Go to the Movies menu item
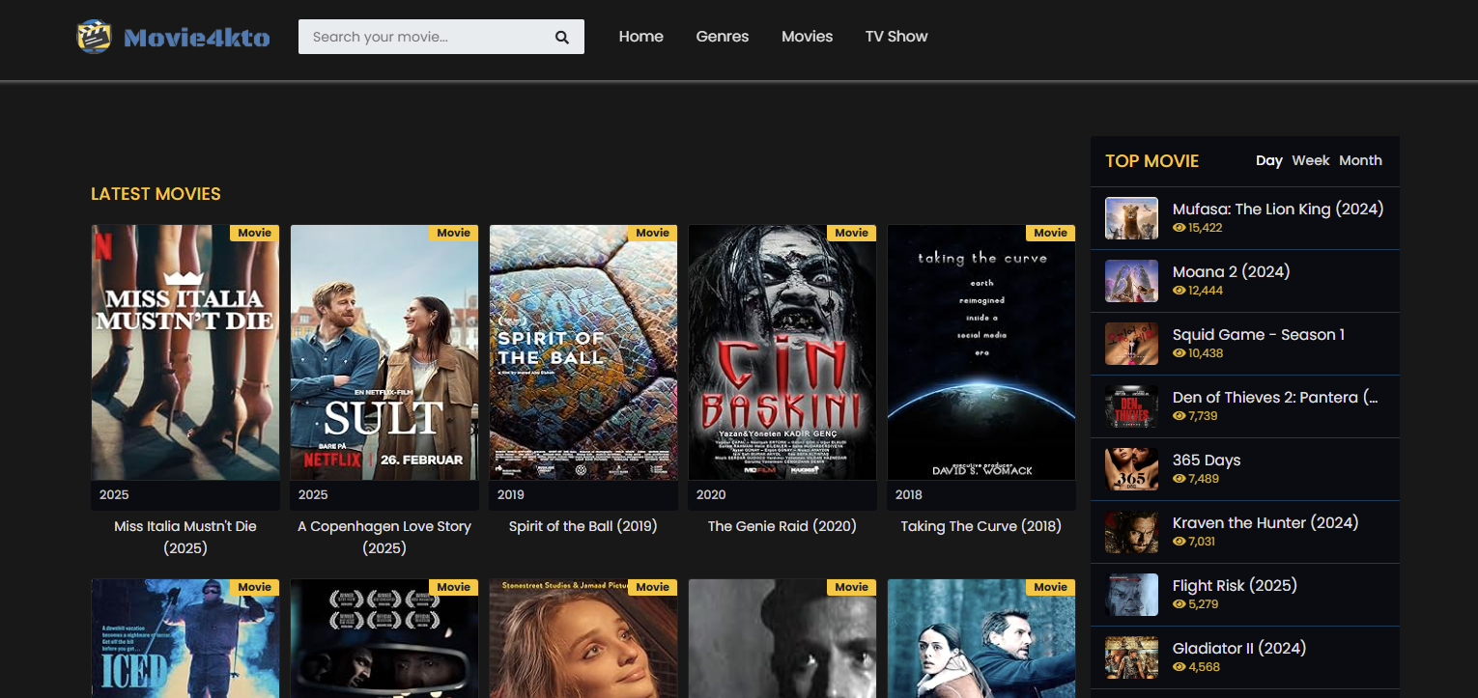 point(807,37)
